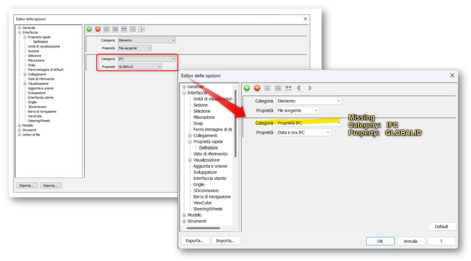Click the Esporta button
The width and height of the screenshot is (471, 261).
(195, 240)
